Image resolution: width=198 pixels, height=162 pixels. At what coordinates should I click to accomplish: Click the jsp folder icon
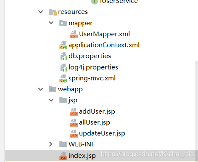pos(63,100)
